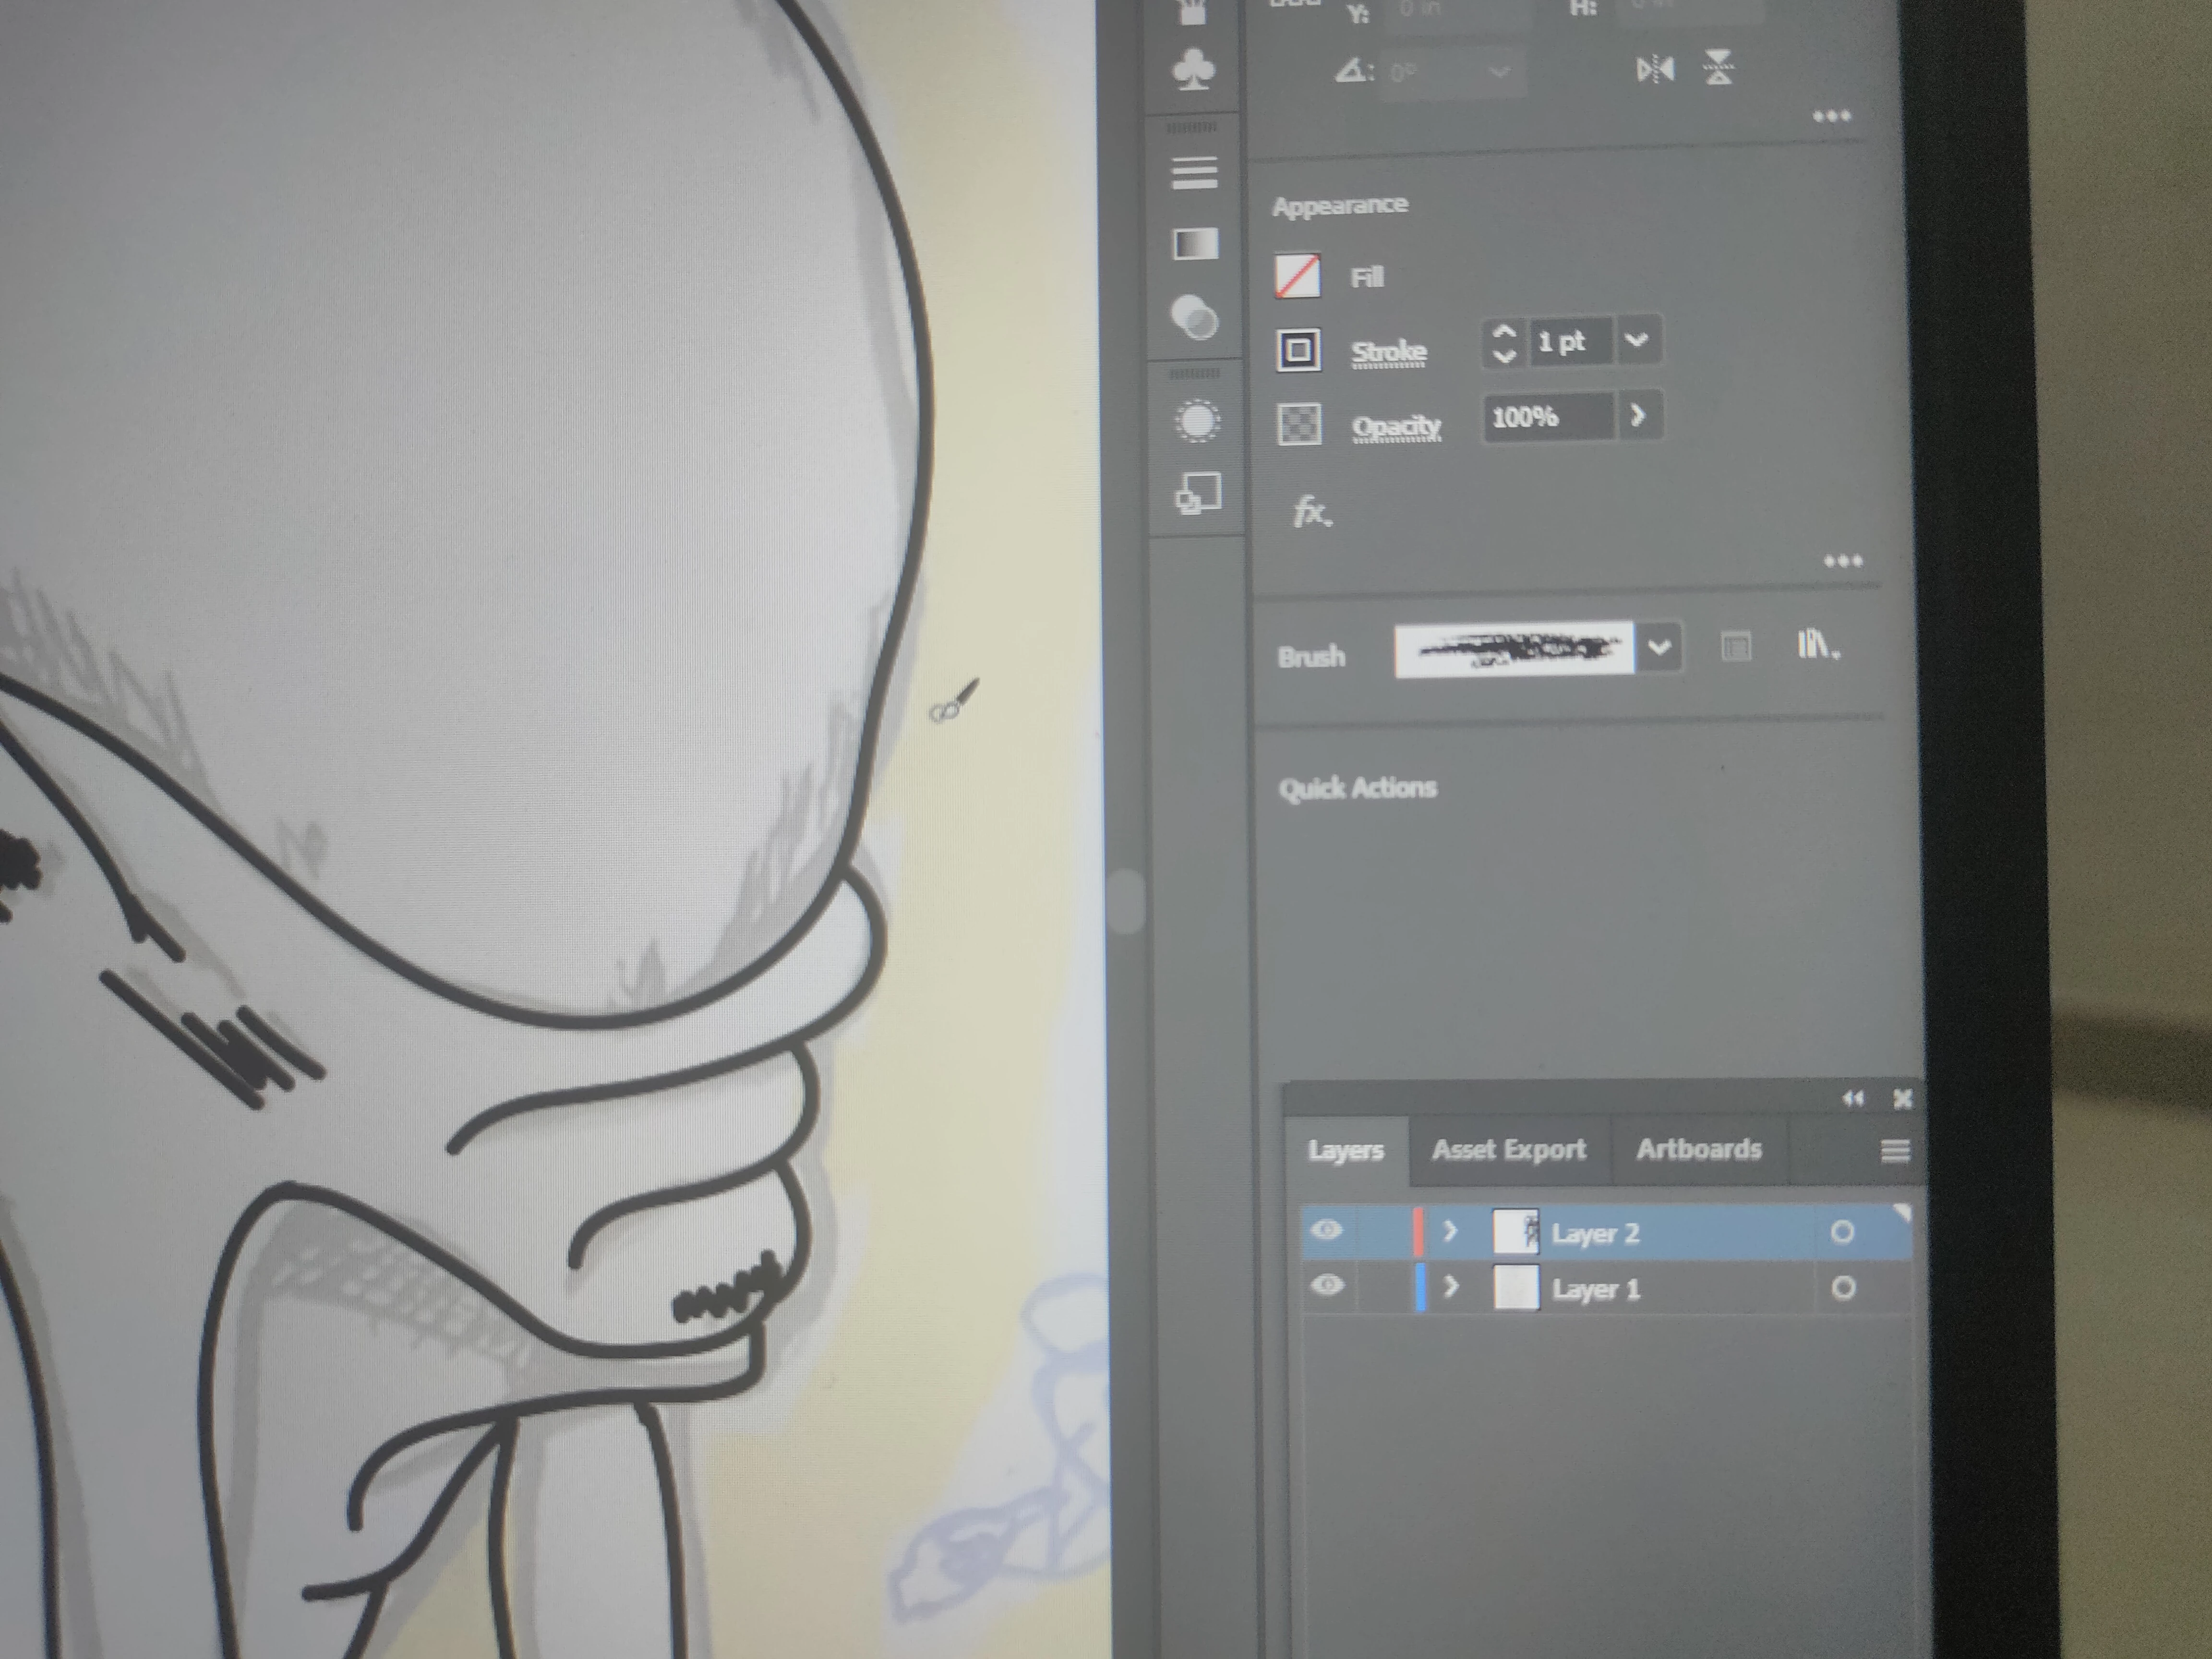The image size is (2212, 1659).
Task: Open the Brush Libraries menu icon
Action: 1817,645
